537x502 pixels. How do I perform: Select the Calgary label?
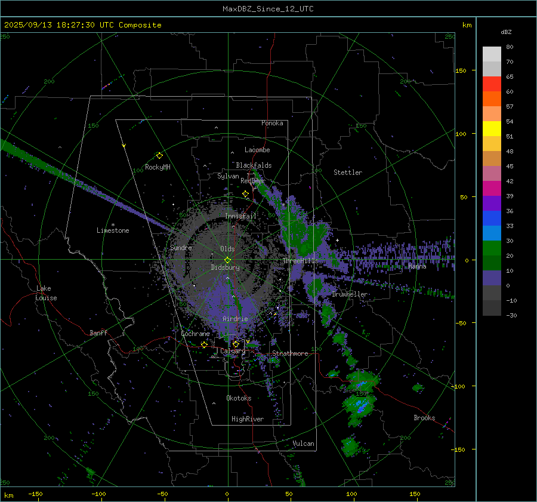point(233,351)
